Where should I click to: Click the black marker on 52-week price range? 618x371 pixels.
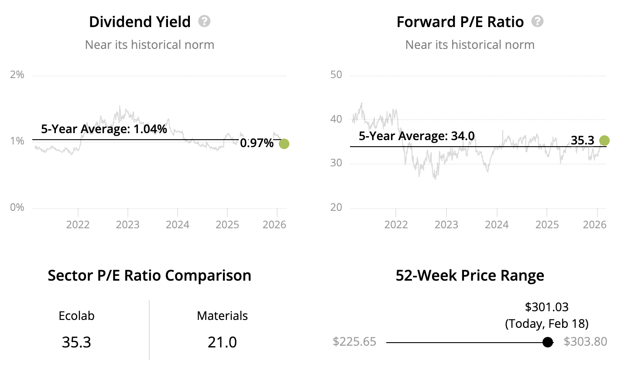[x=548, y=342]
